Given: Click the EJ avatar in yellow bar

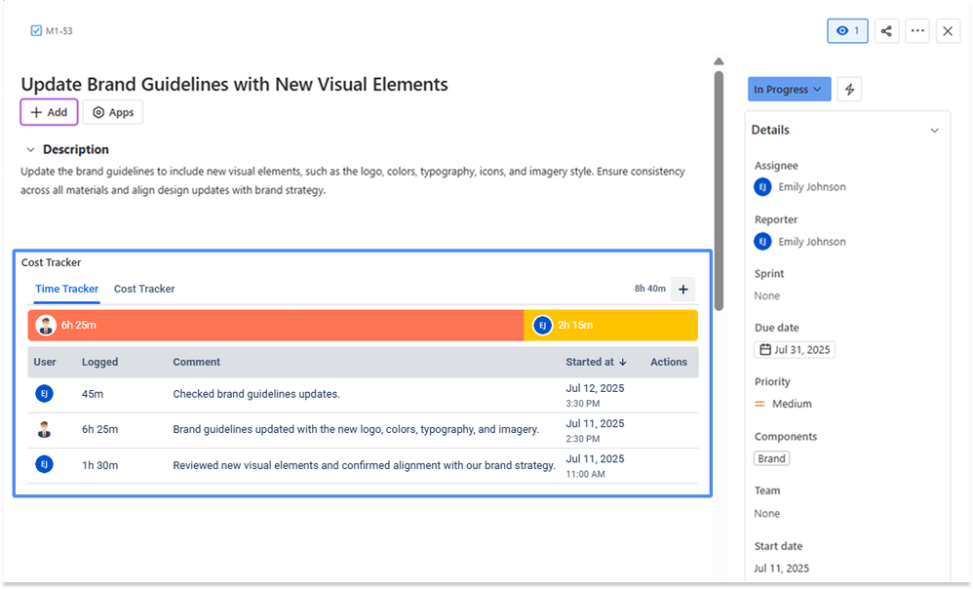Looking at the screenshot, I should (x=542, y=326).
